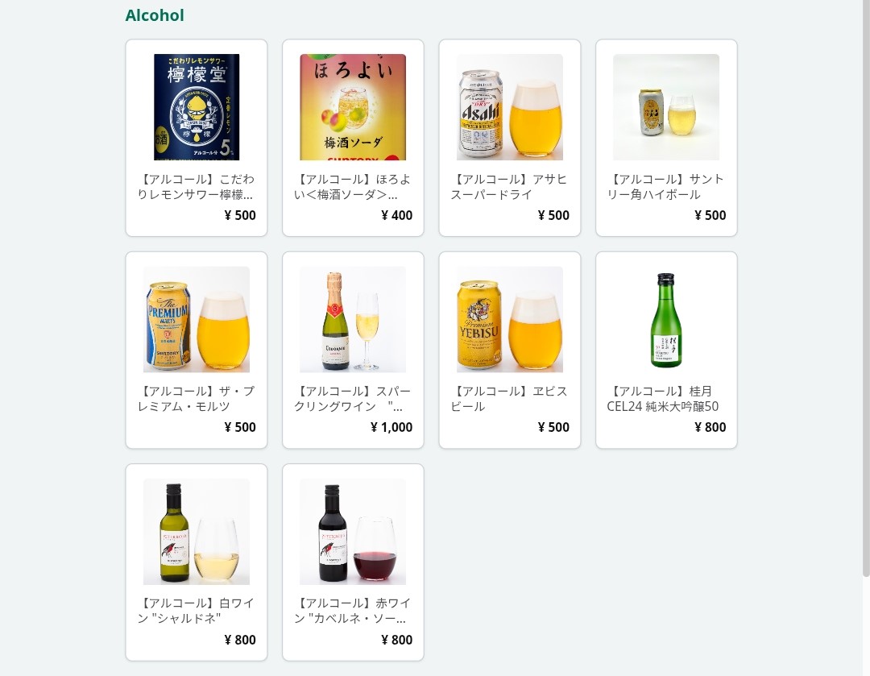Click the ヱビスビール product title
870x676 pixels.
(509, 399)
